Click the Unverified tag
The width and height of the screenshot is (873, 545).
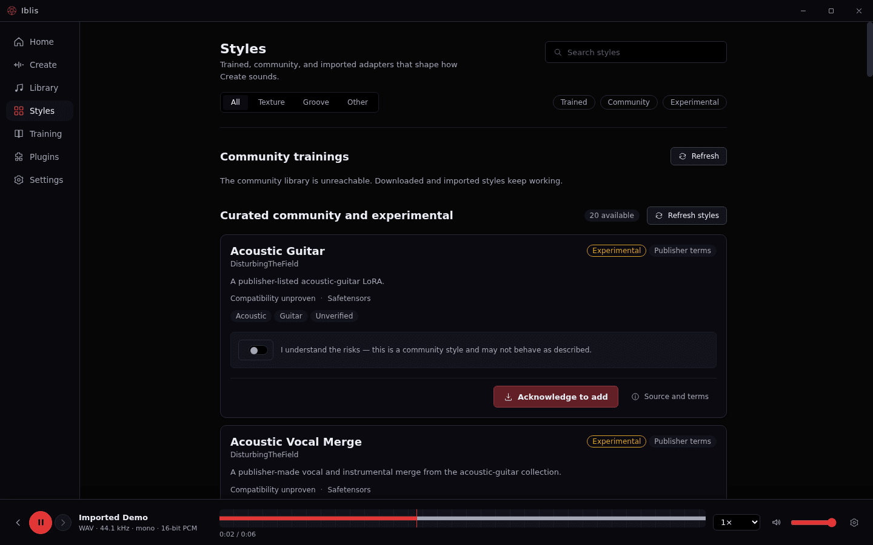[x=334, y=316]
